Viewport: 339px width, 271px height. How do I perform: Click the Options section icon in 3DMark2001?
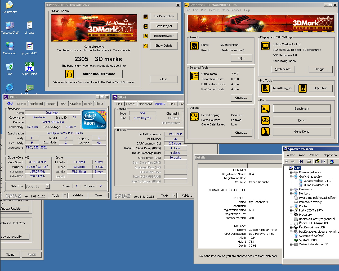(194, 117)
